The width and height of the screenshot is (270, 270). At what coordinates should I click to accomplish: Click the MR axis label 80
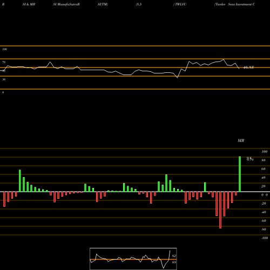(264, 160)
